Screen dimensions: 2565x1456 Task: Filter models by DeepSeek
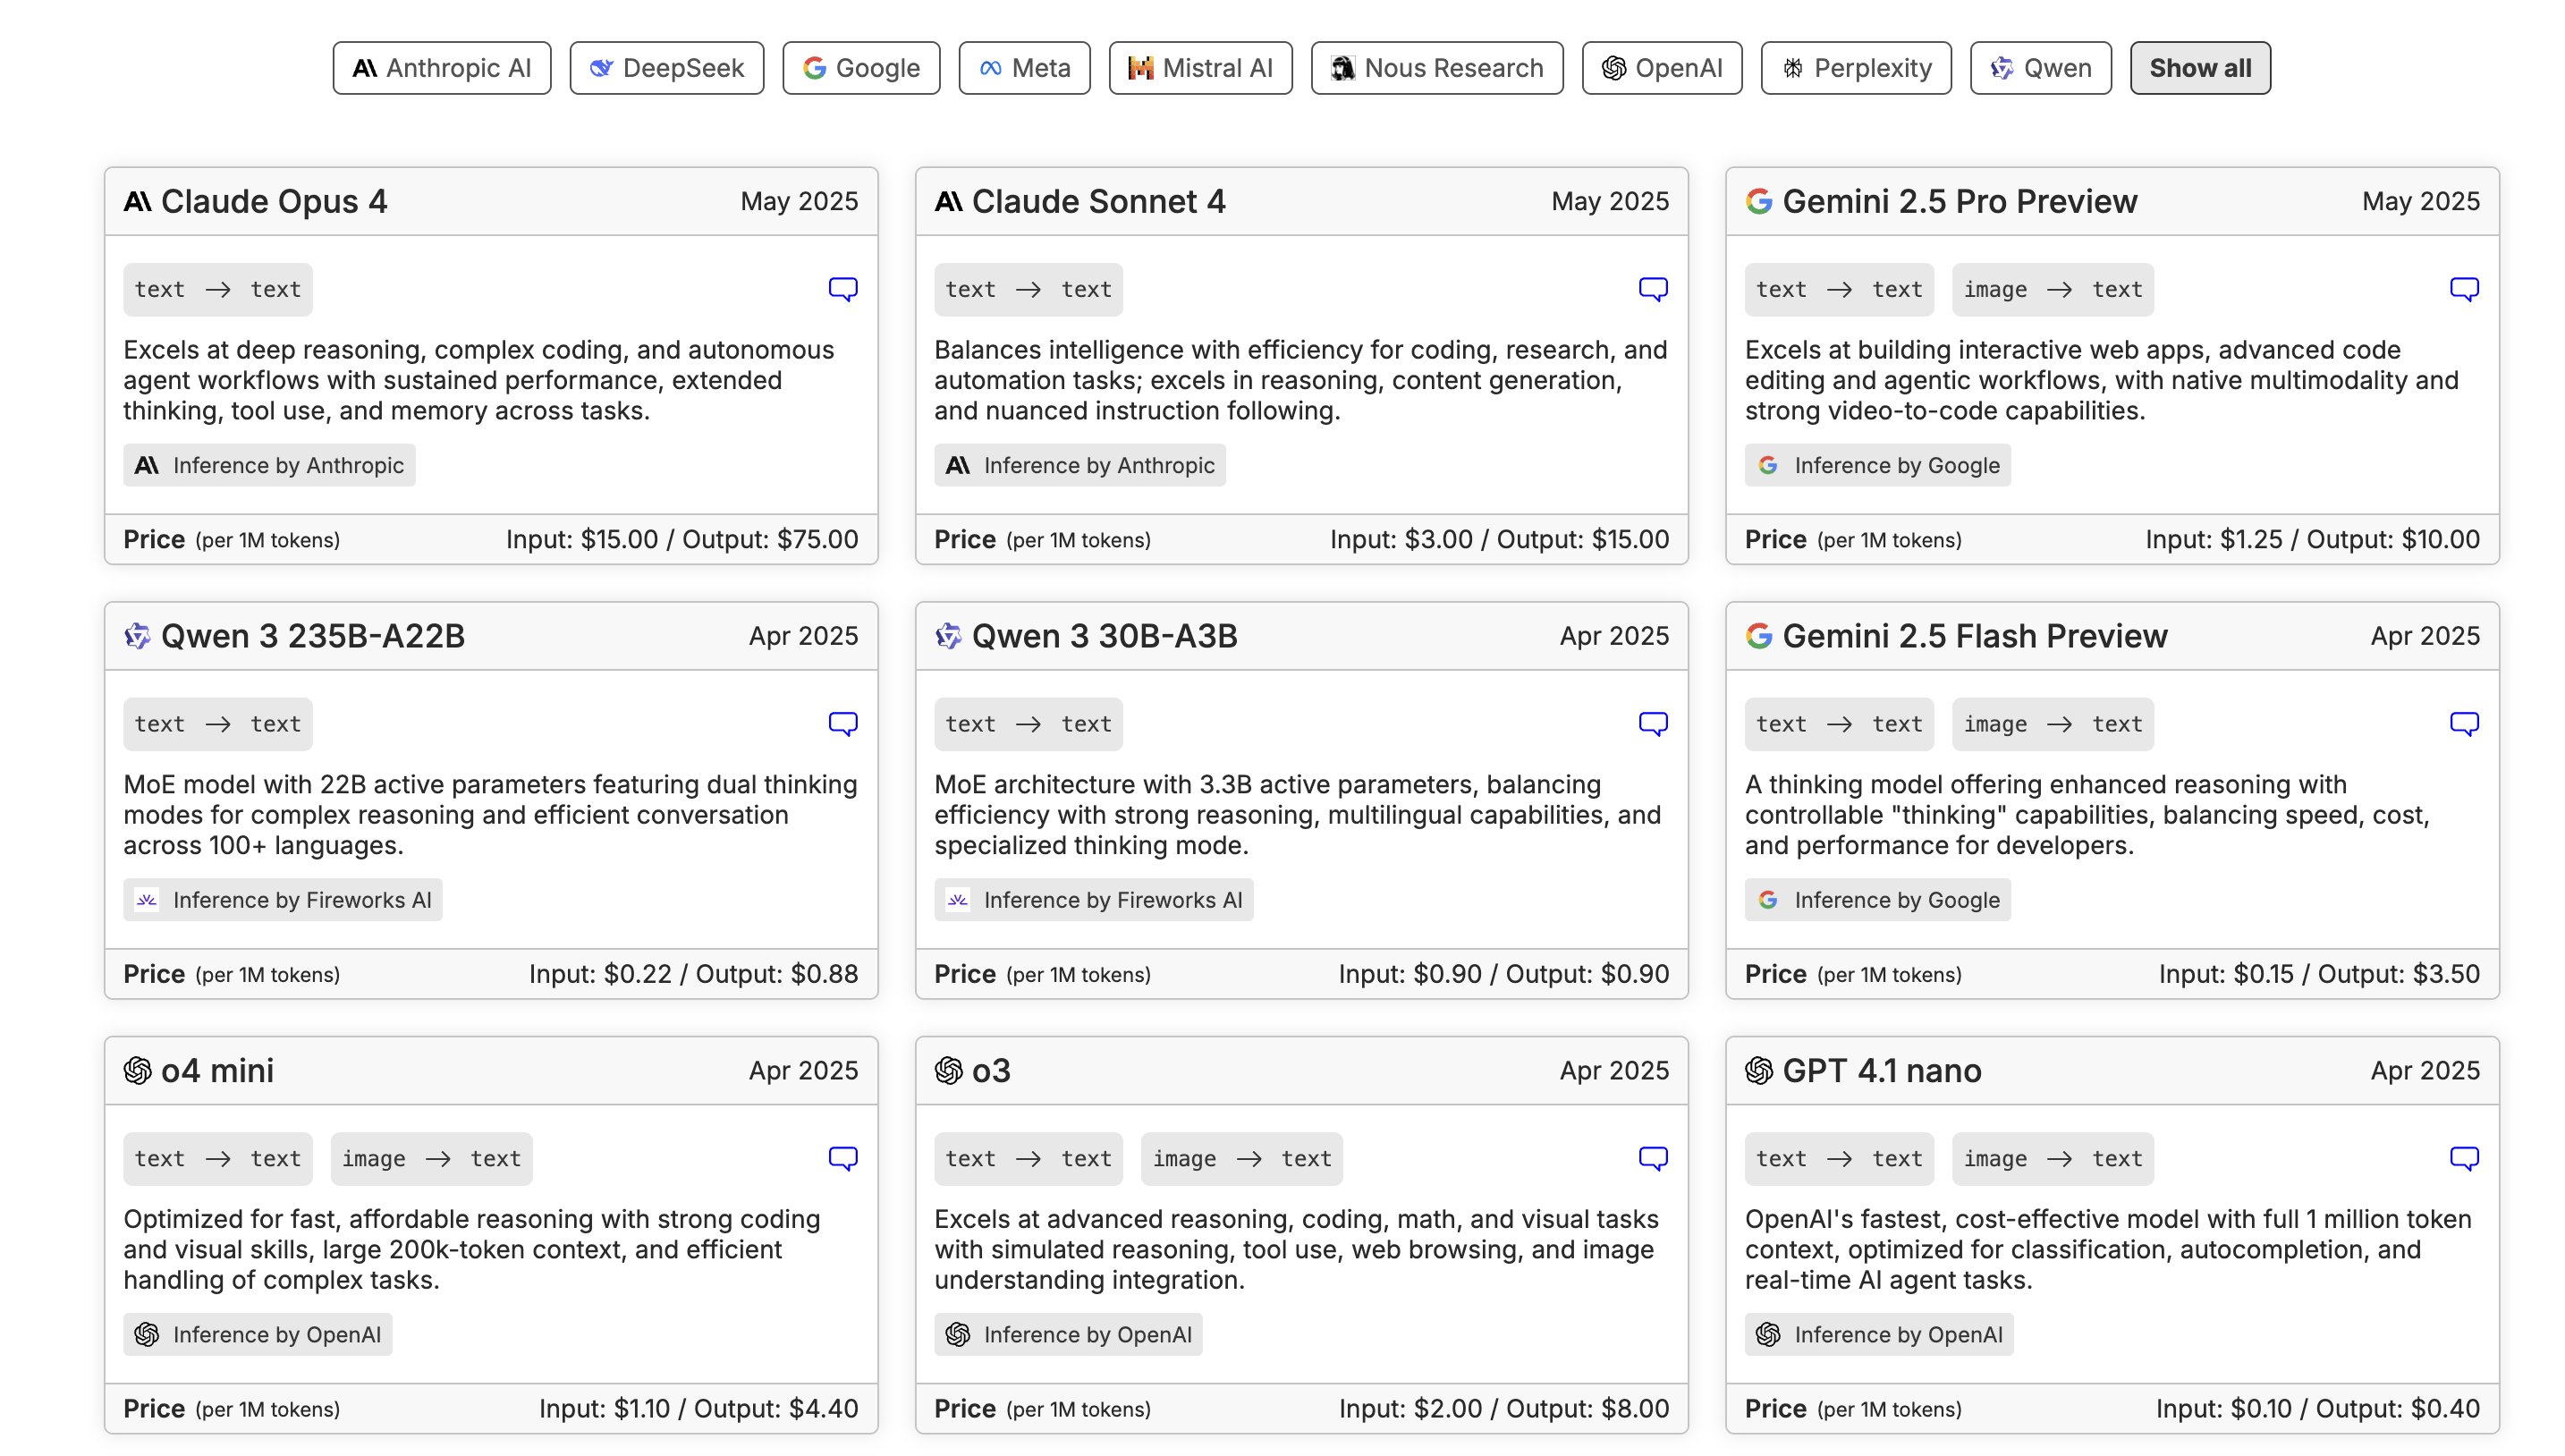point(666,68)
